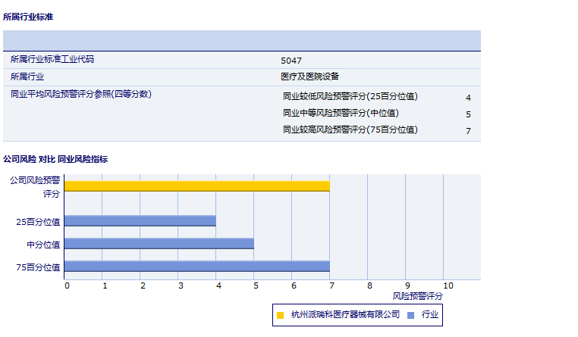Click the 中分位值 axis label
Image resolution: width=578 pixels, height=337 pixels.
coord(43,244)
